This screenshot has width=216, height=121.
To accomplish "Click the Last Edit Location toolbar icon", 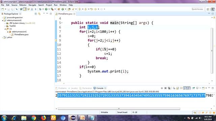I will [x=91, y=9].
